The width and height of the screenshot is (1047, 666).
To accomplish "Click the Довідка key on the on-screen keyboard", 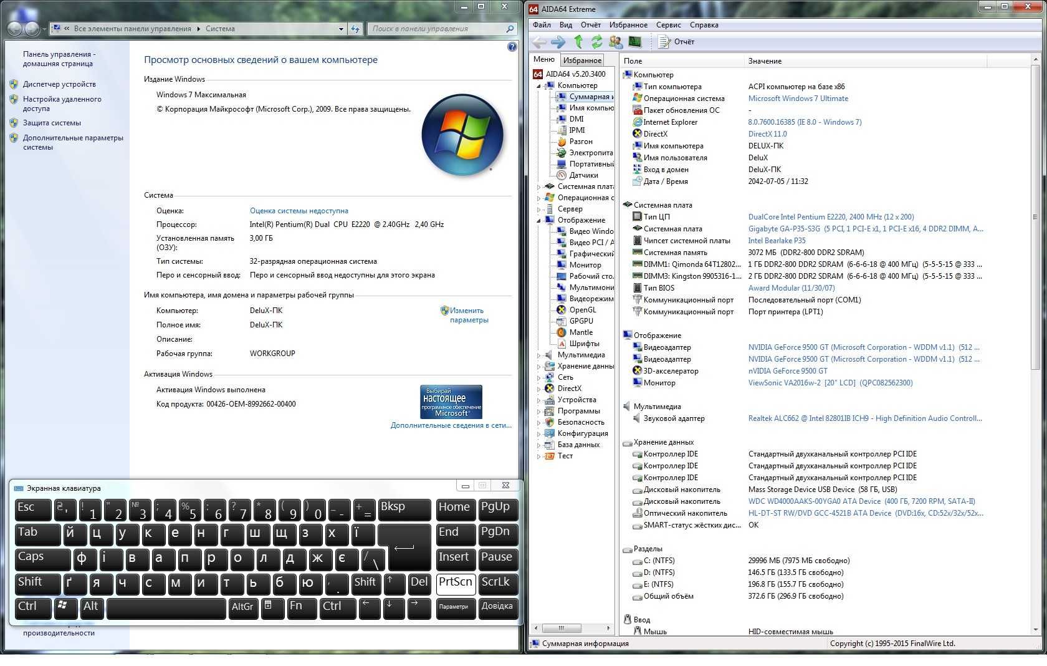I will tap(498, 609).
